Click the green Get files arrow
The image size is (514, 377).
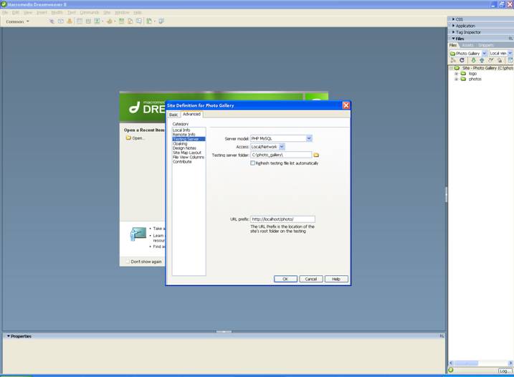[473, 60]
